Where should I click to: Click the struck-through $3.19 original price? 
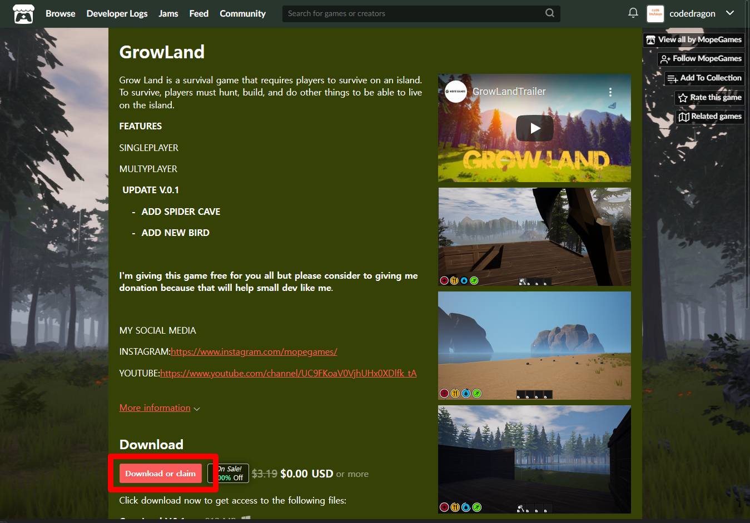click(x=264, y=474)
